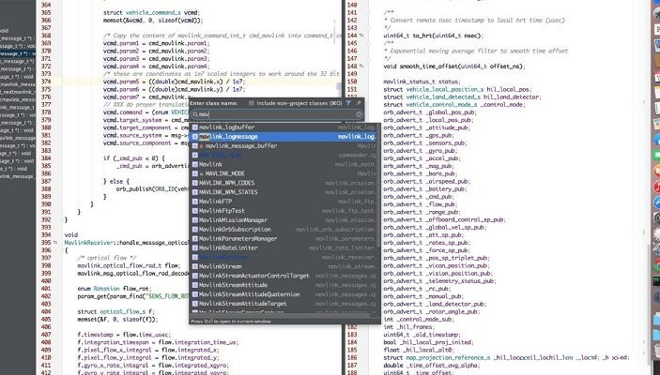Click the 'orb_advert_t _rc_pub;' line
660x375 pixels.
coord(417,289)
